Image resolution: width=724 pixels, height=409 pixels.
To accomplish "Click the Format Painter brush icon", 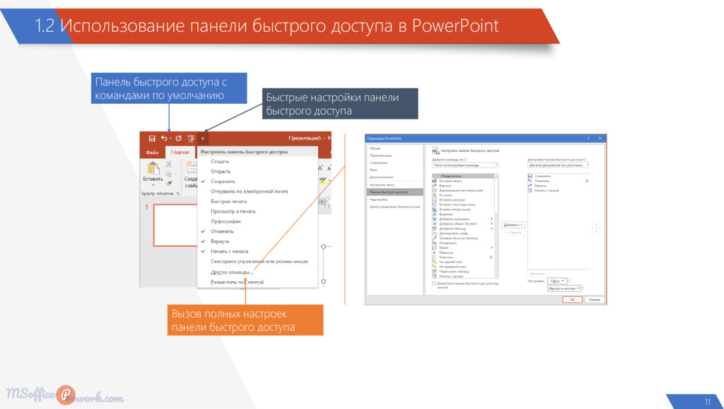I will [169, 184].
